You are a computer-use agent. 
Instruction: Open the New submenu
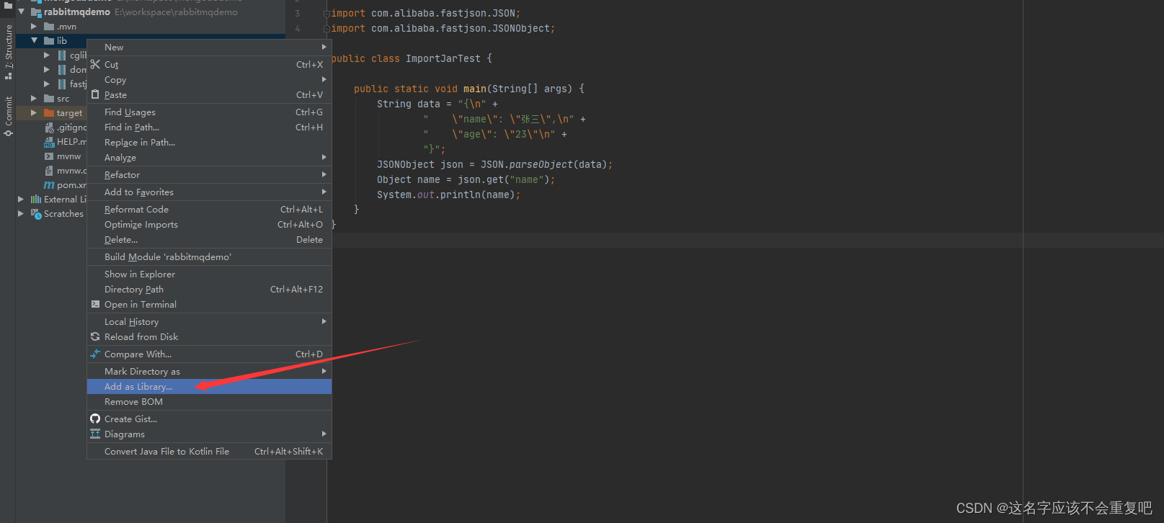(209, 47)
